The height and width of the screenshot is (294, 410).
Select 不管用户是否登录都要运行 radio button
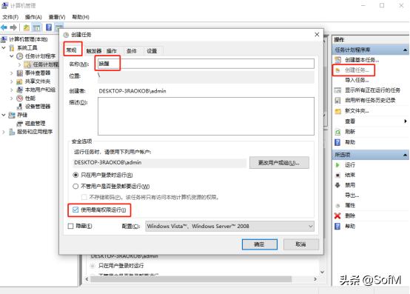tap(75, 186)
